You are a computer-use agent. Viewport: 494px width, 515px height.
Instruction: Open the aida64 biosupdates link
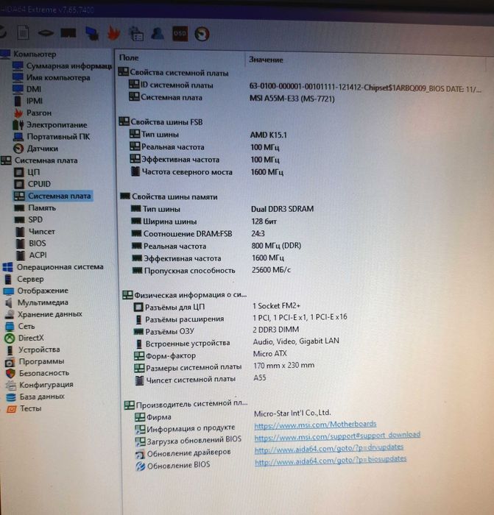tap(331, 460)
